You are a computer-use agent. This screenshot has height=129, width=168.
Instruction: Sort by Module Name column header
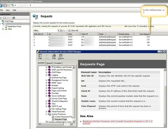point(126,34)
